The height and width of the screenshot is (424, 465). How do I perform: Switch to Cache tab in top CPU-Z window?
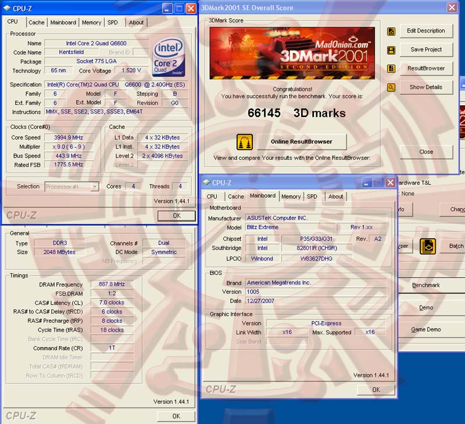coord(37,23)
